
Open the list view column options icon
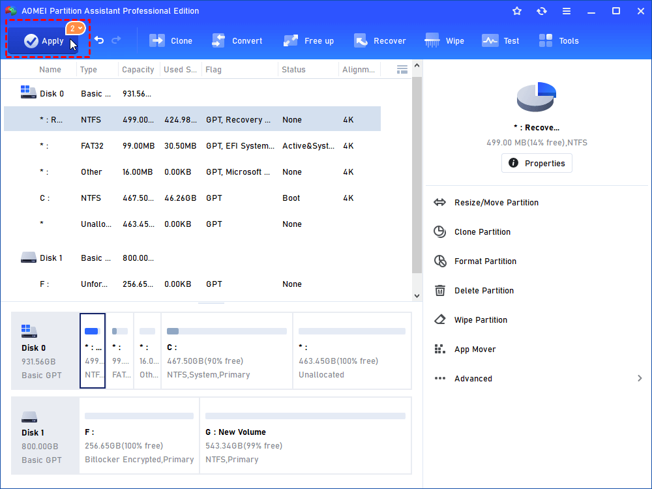pyautogui.click(x=402, y=70)
